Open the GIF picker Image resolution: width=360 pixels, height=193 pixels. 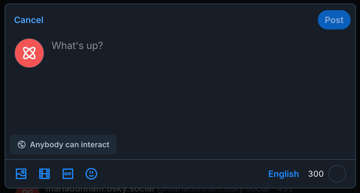[x=68, y=173]
